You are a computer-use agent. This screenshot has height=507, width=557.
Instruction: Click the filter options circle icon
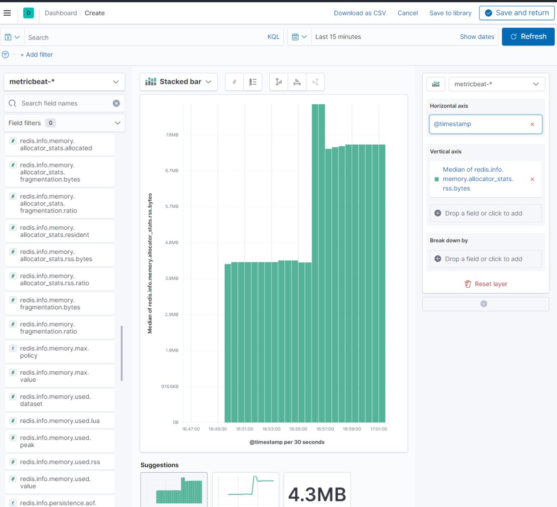pos(6,55)
